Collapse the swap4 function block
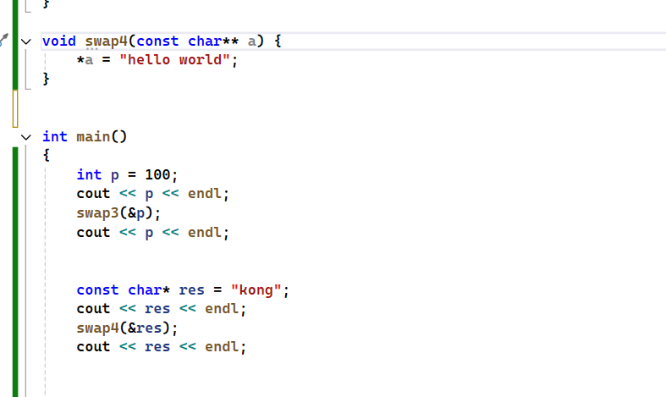Screen dimensions: 666x397 pos(25,41)
